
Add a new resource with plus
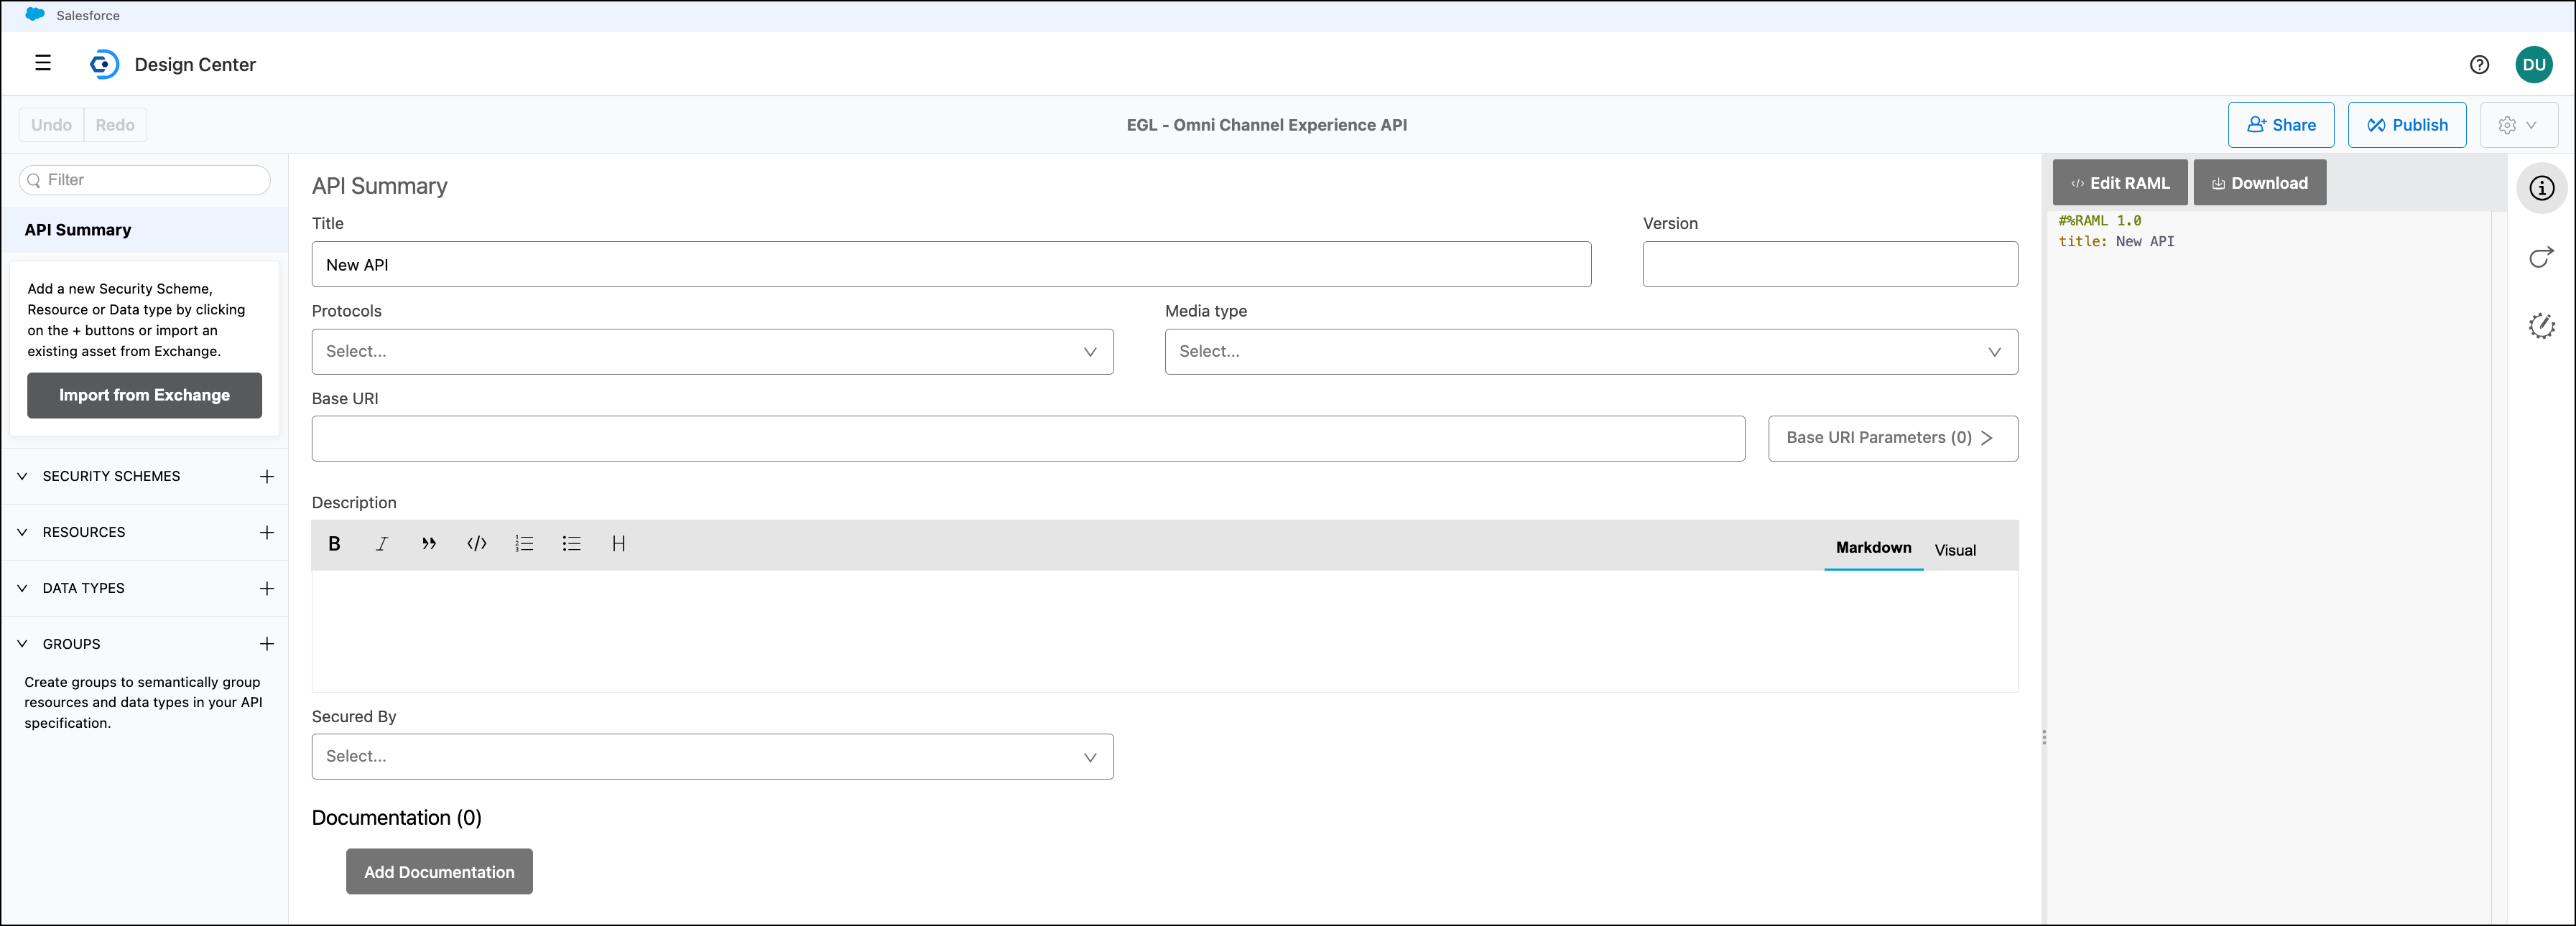tap(267, 533)
